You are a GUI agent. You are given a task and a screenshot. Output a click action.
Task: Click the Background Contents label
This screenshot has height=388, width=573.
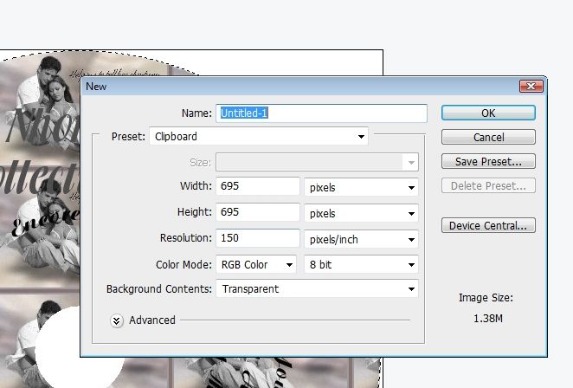pyautogui.click(x=159, y=289)
